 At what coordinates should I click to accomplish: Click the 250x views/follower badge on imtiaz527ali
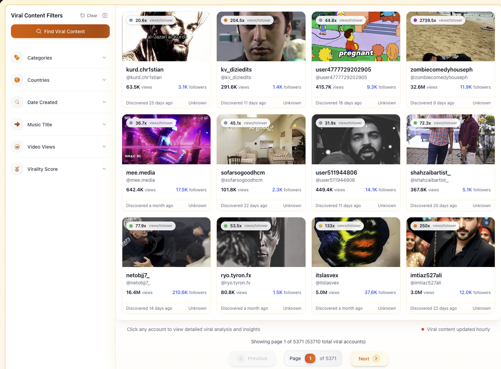coord(434,226)
